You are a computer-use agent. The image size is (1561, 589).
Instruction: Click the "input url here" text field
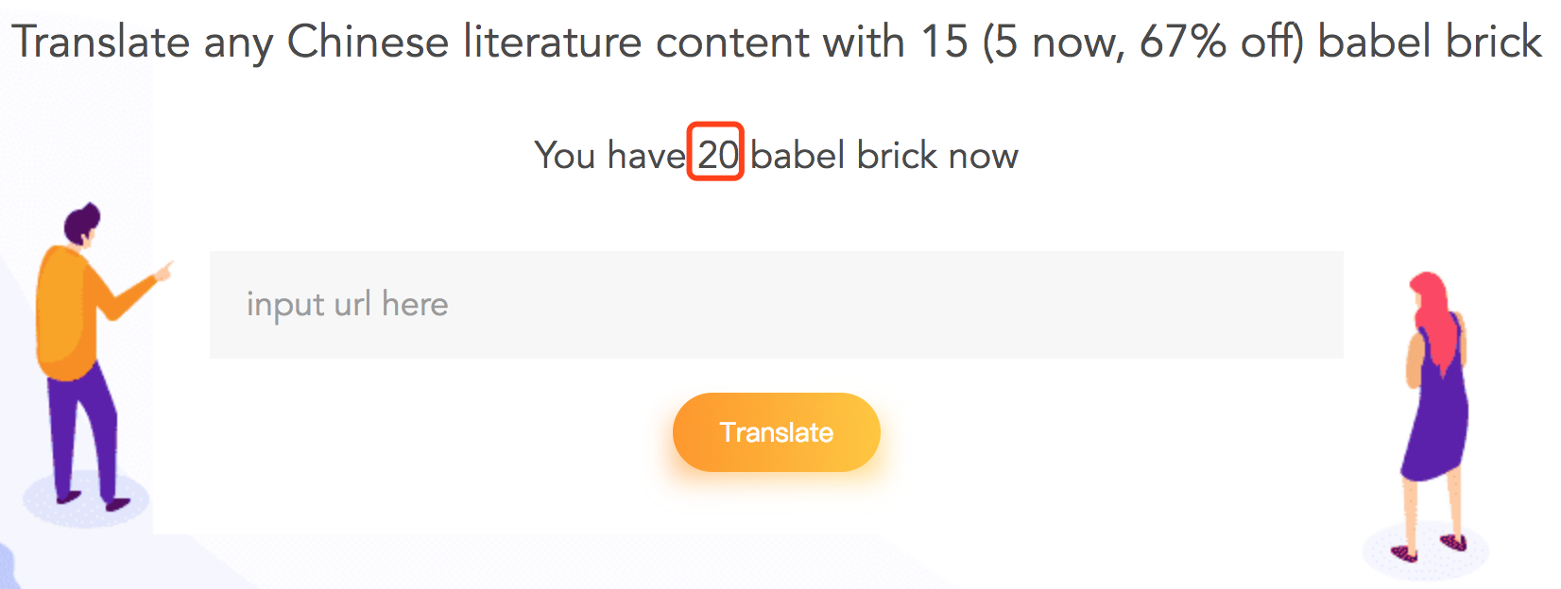click(775, 305)
